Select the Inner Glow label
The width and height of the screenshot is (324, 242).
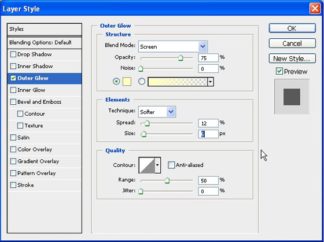point(31,90)
